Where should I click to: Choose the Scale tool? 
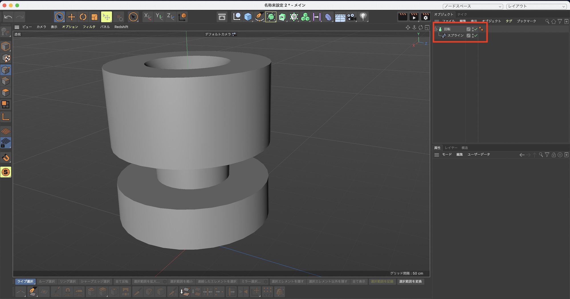click(x=94, y=17)
